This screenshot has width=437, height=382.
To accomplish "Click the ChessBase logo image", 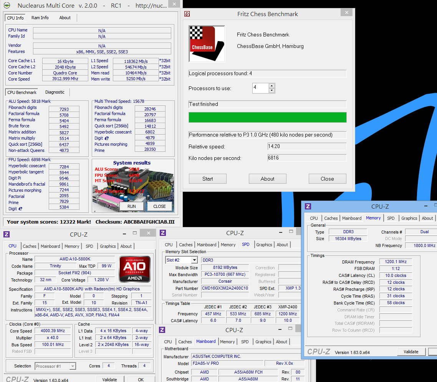I will (x=207, y=44).
